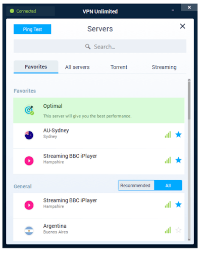Viewport: 202px width, 253px height.
Task: Click the AU-Sydney signal strength bars
Action: point(168,135)
